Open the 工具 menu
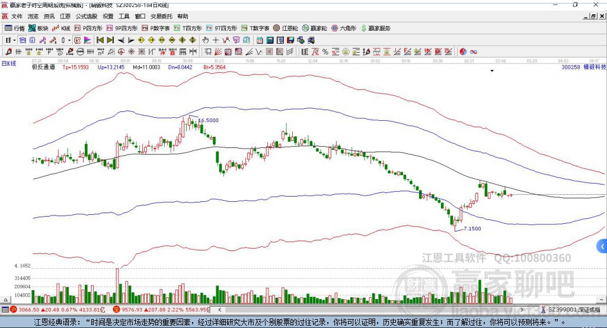 click(124, 16)
